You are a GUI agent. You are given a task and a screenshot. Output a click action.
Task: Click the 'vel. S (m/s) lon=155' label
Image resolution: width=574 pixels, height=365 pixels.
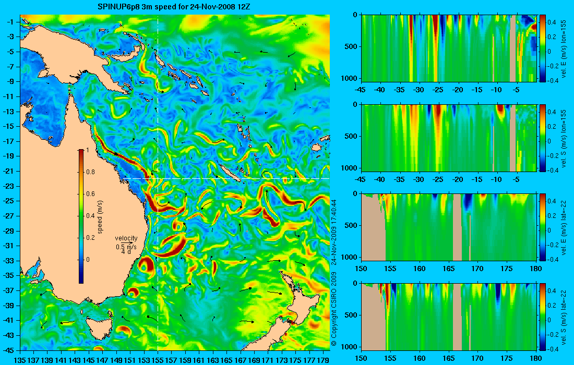564,138
